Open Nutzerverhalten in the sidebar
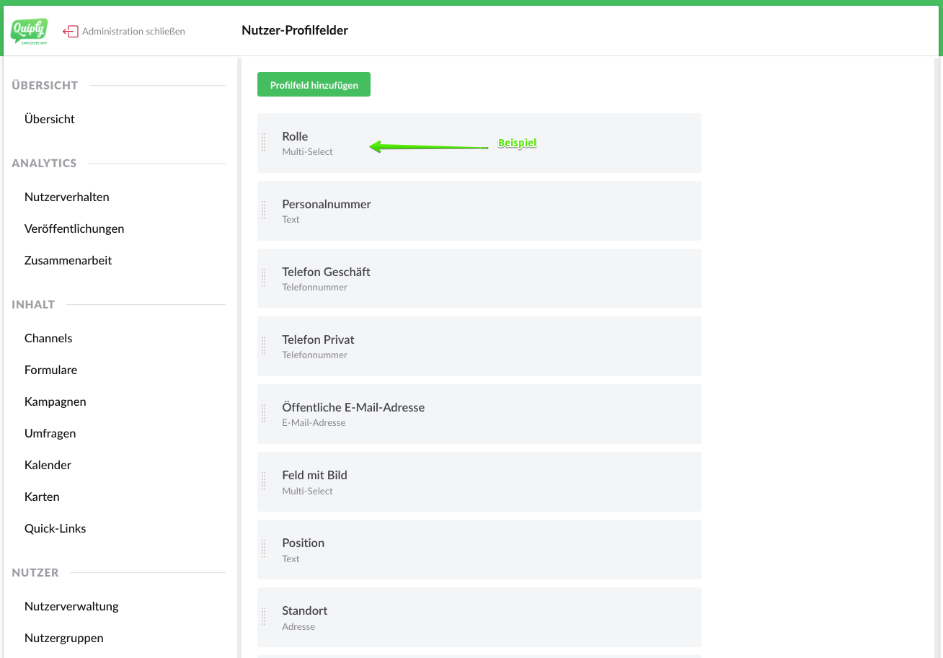The image size is (943, 658). point(67,197)
